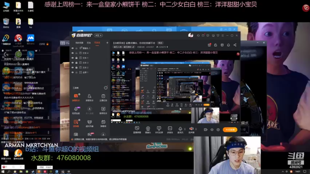Open the PK tool with red badge
The width and height of the screenshot is (310, 174).
tap(90, 134)
